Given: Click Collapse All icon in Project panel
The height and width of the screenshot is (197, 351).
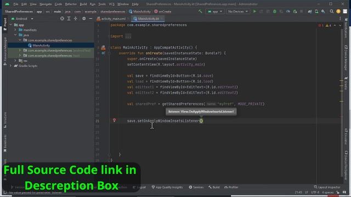Looking at the screenshot, I should pyautogui.click(x=76, y=19).
